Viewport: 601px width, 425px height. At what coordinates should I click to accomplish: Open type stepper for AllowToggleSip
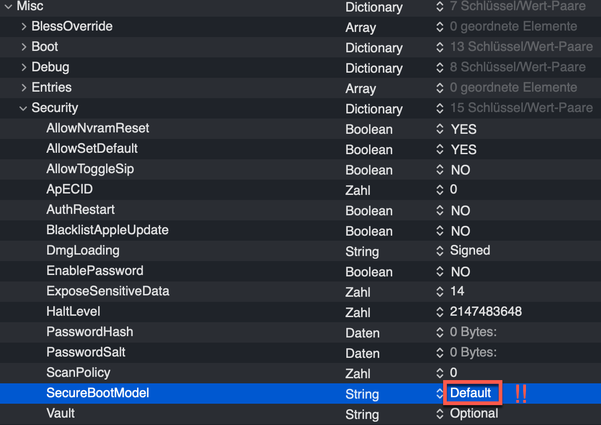coord(439,170)
